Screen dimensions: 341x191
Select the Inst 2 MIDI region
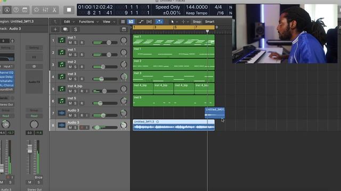pyautogui.click(x=174, y=65)
